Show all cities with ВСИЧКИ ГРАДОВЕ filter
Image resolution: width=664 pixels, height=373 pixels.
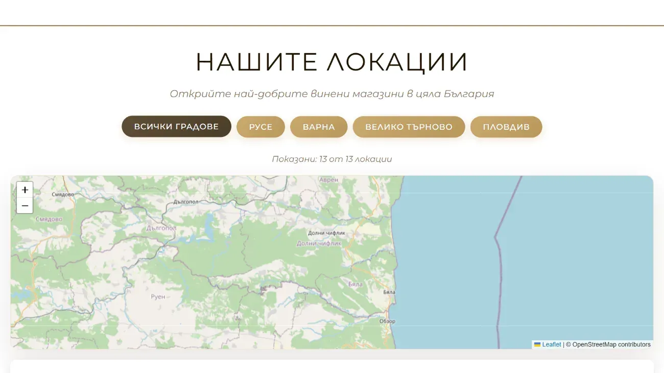point(176,127)
